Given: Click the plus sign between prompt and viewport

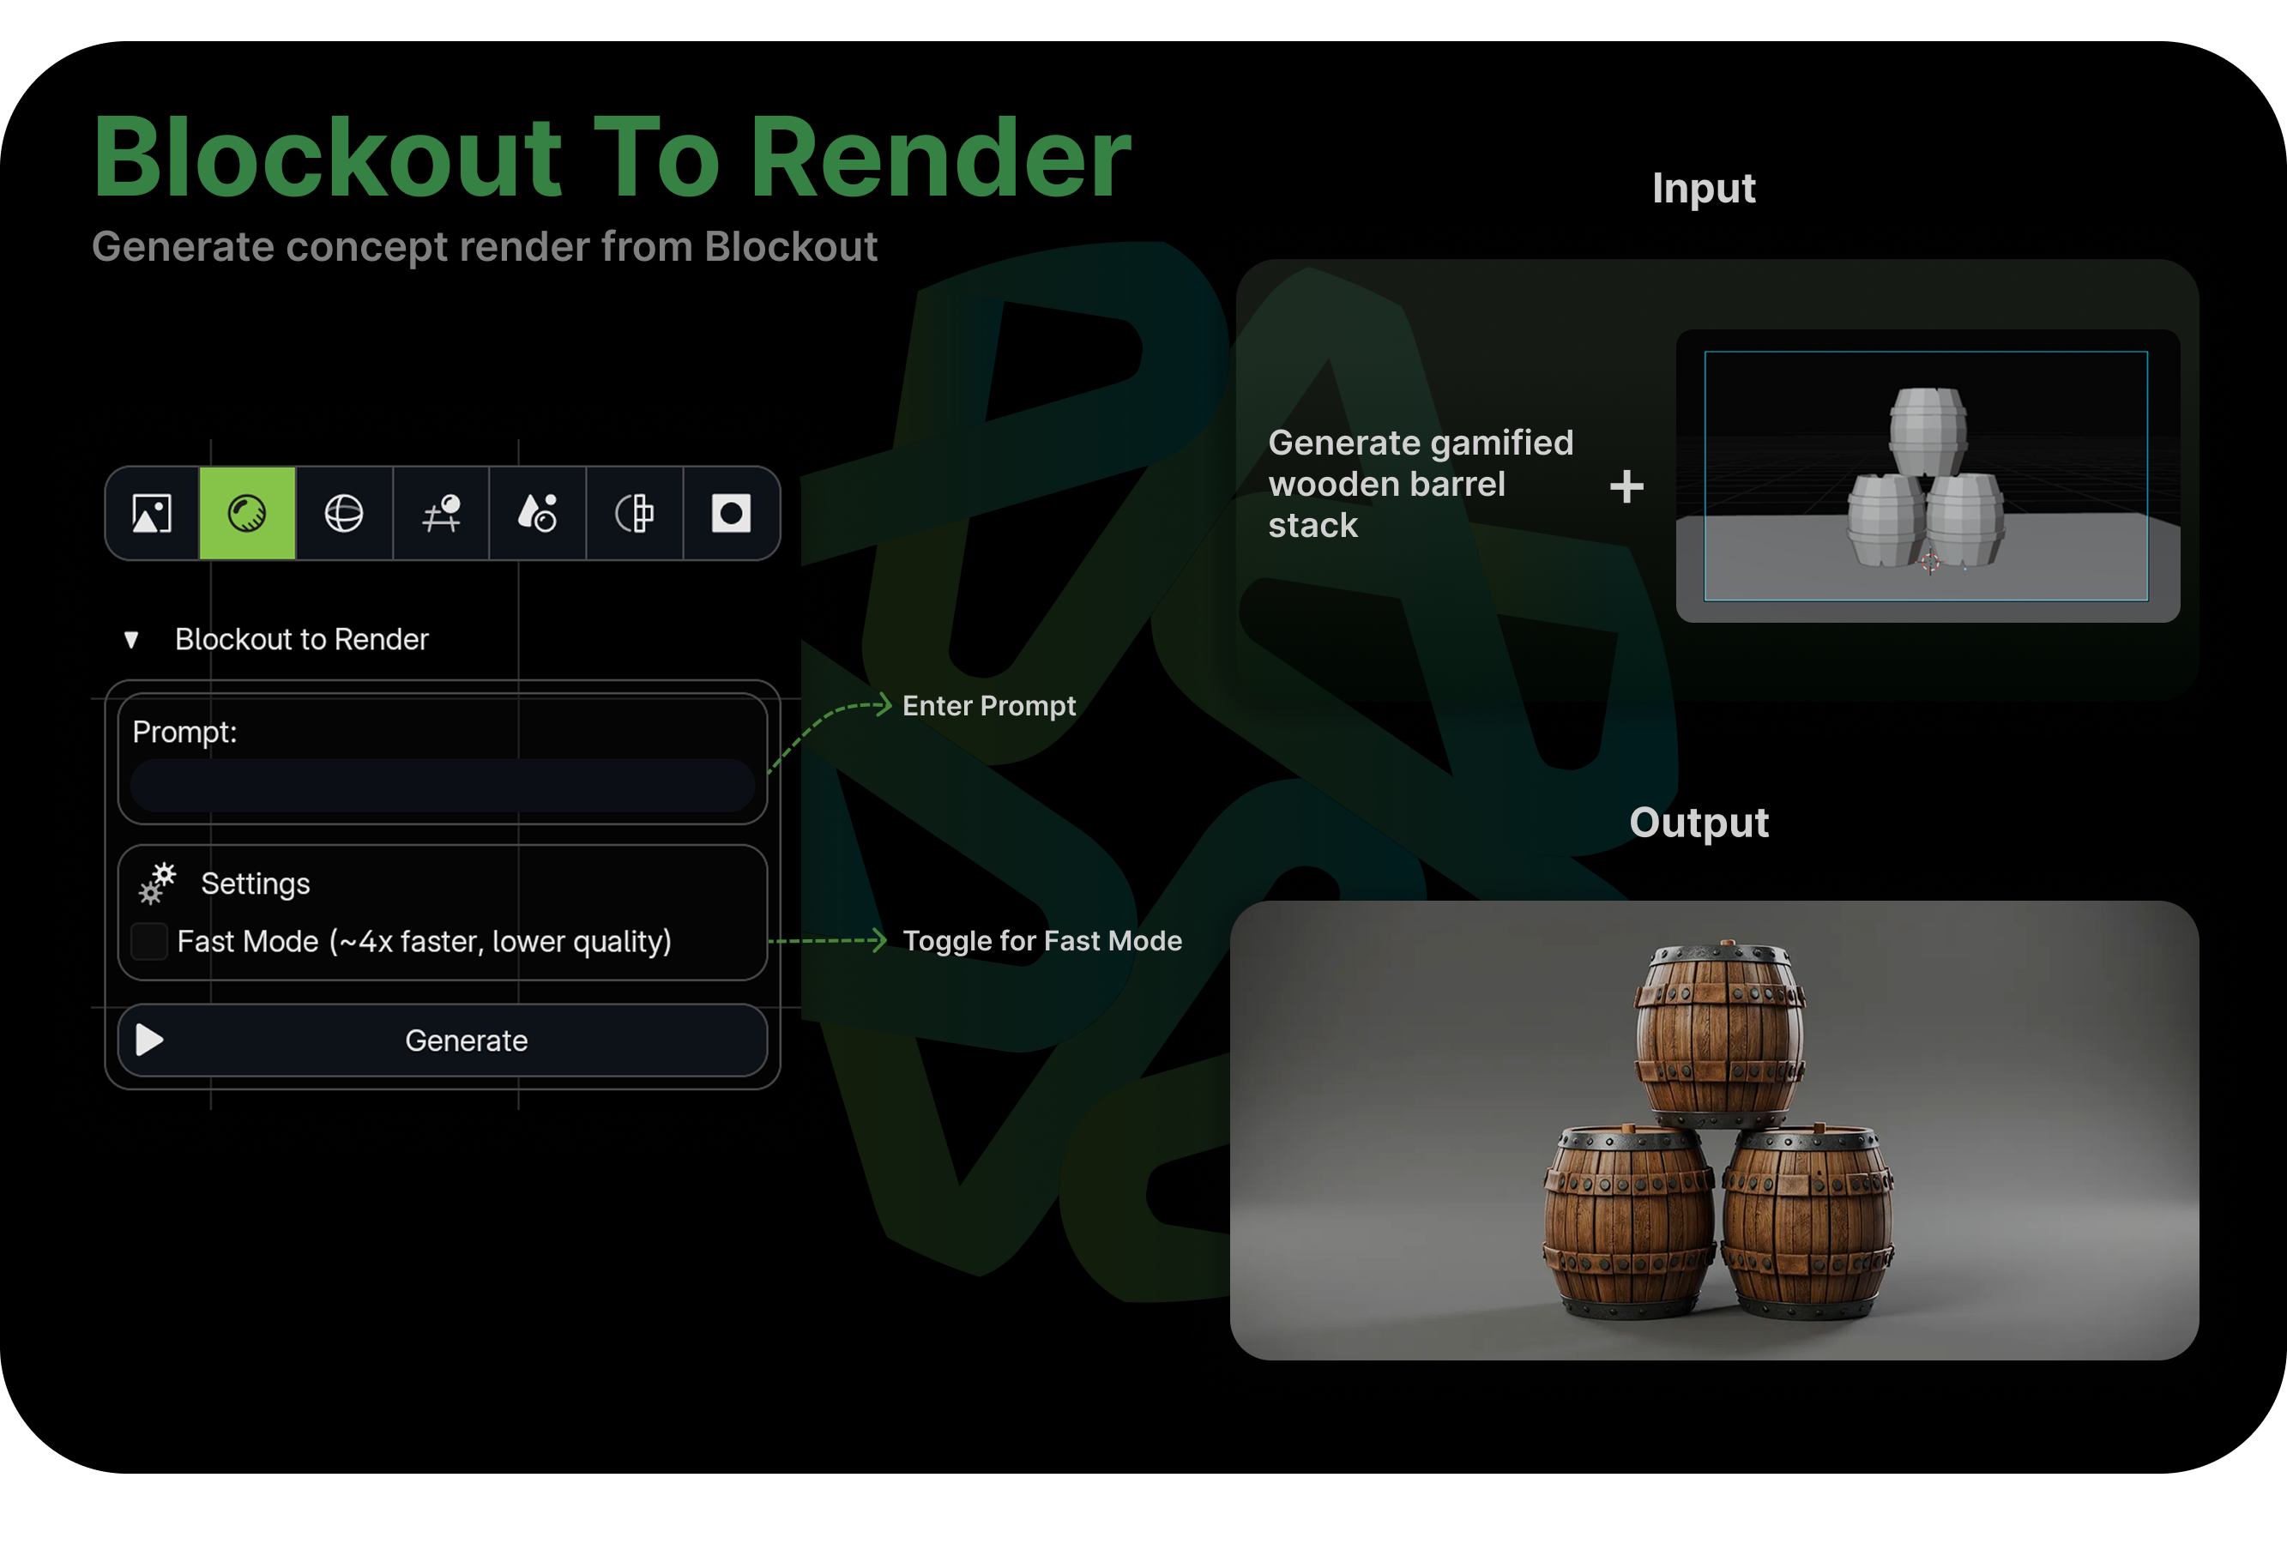Looking at the screenshot, I should point(1626,486).
